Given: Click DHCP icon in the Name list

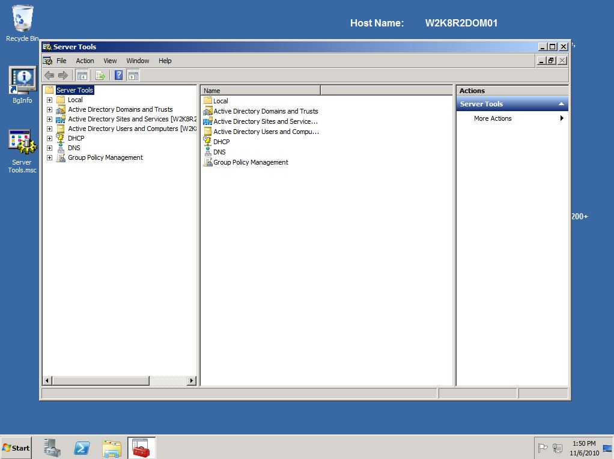Looking at the screenshot, I should coord(207,141).
